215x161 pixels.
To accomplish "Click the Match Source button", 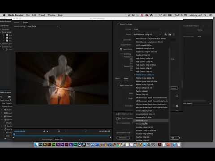I will [174, 88].
